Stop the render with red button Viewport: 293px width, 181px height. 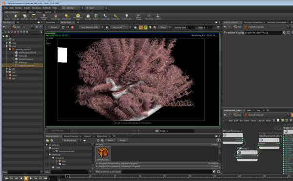72,27
